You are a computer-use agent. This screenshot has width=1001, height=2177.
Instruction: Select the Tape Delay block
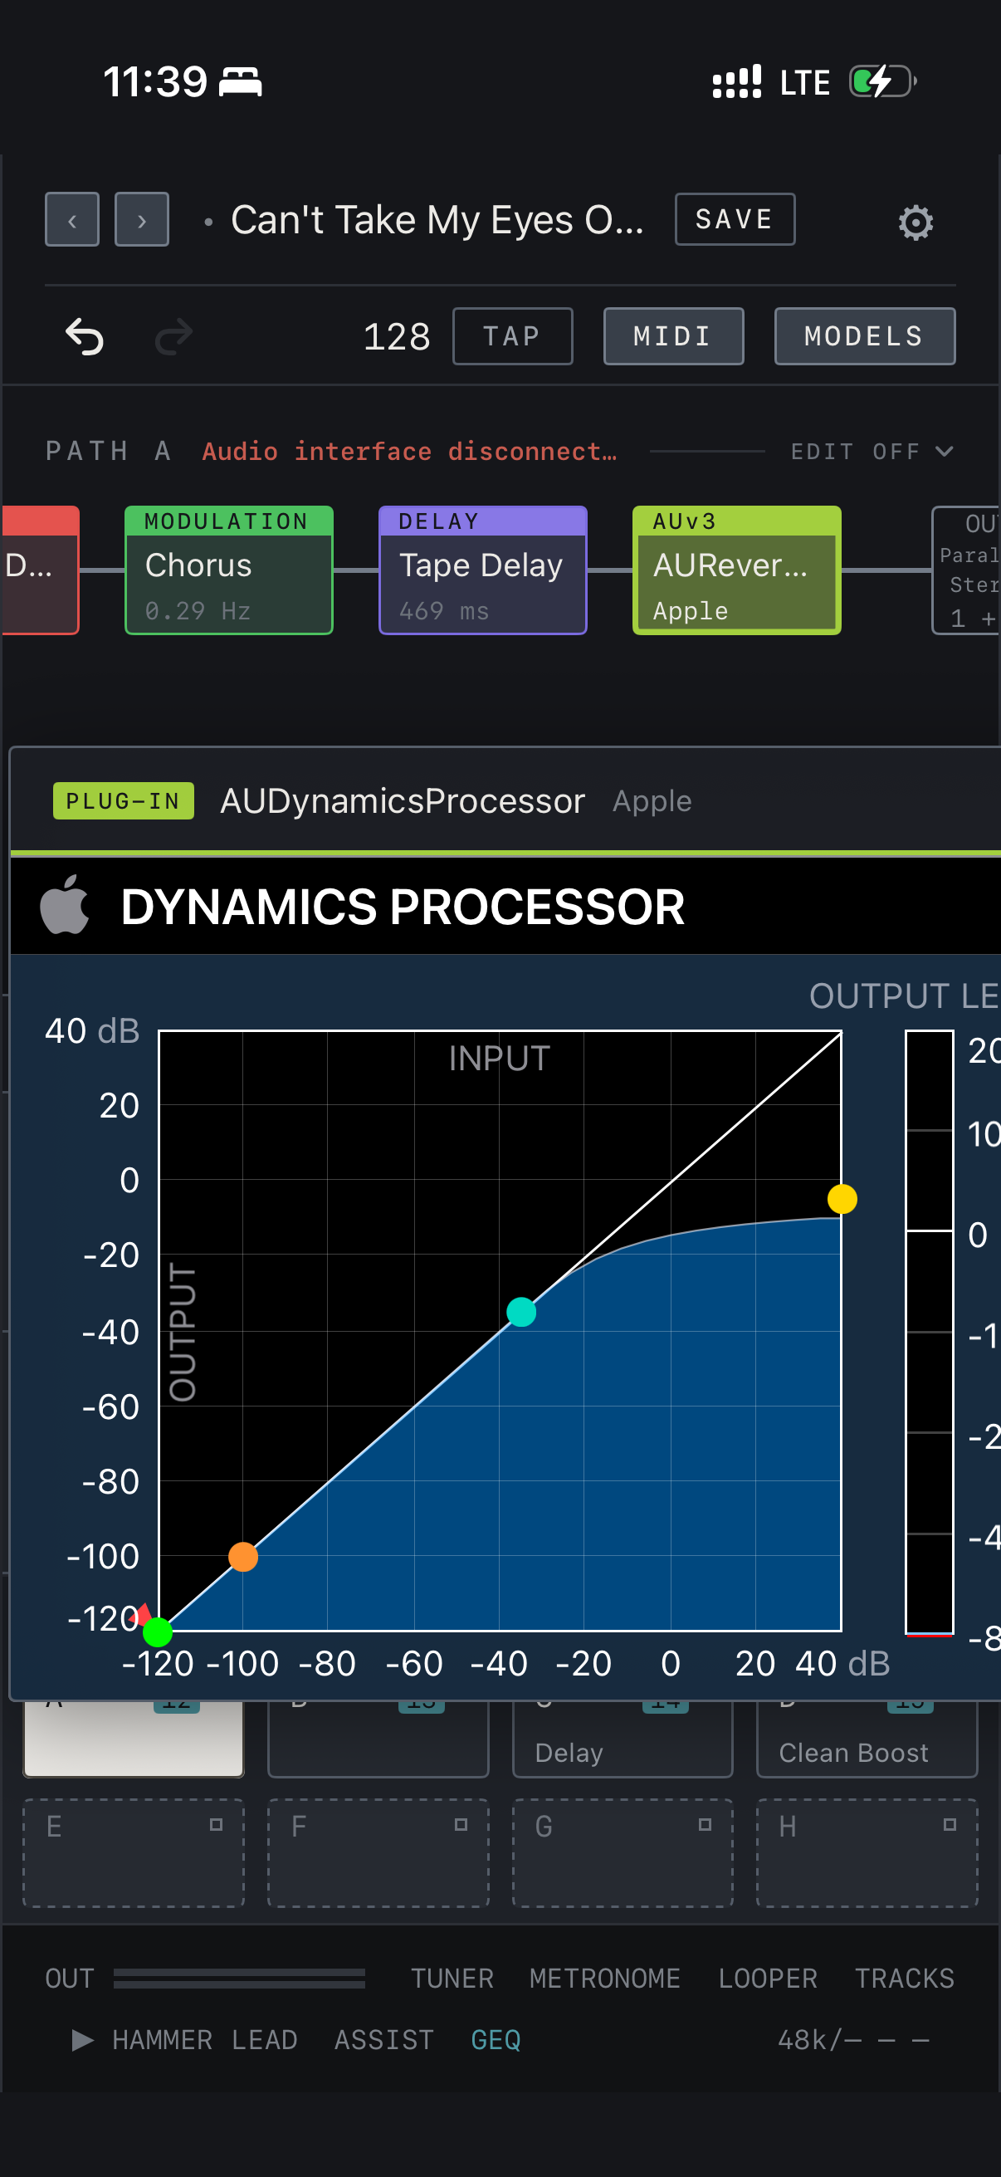482,570
